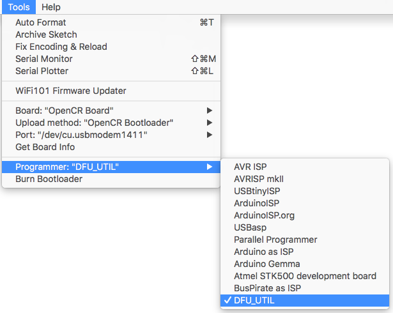
Task: Expand the Upload method submenu arrow
Action: coord(210,123)
